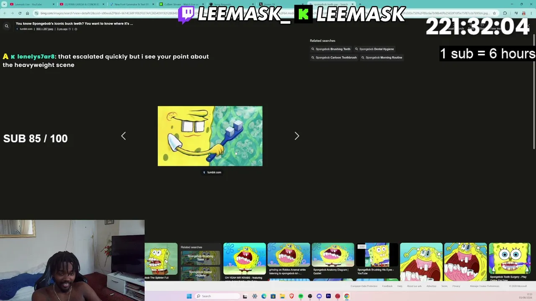Viewport: 536px width, 301px height.
Task: Open Task View on the taskbar
Action: [245, 296]
